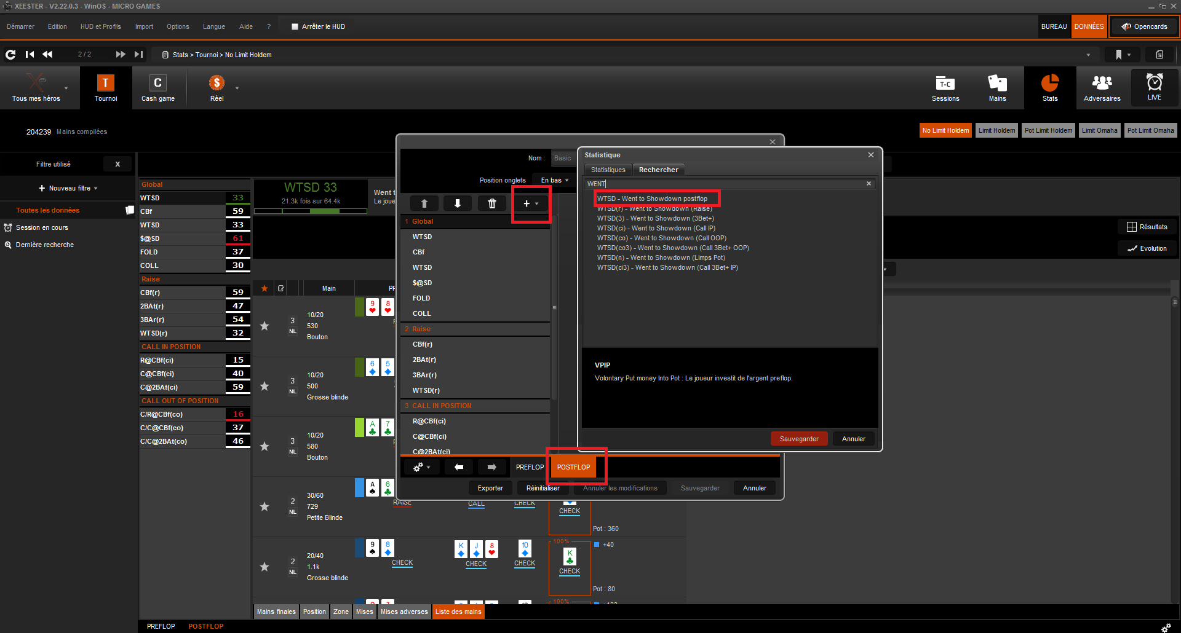Open the HUD et Profils menu
Image resolution: width=1181 pixels, height=633 pixels.
pyautogui.click(x=101, y=26)
